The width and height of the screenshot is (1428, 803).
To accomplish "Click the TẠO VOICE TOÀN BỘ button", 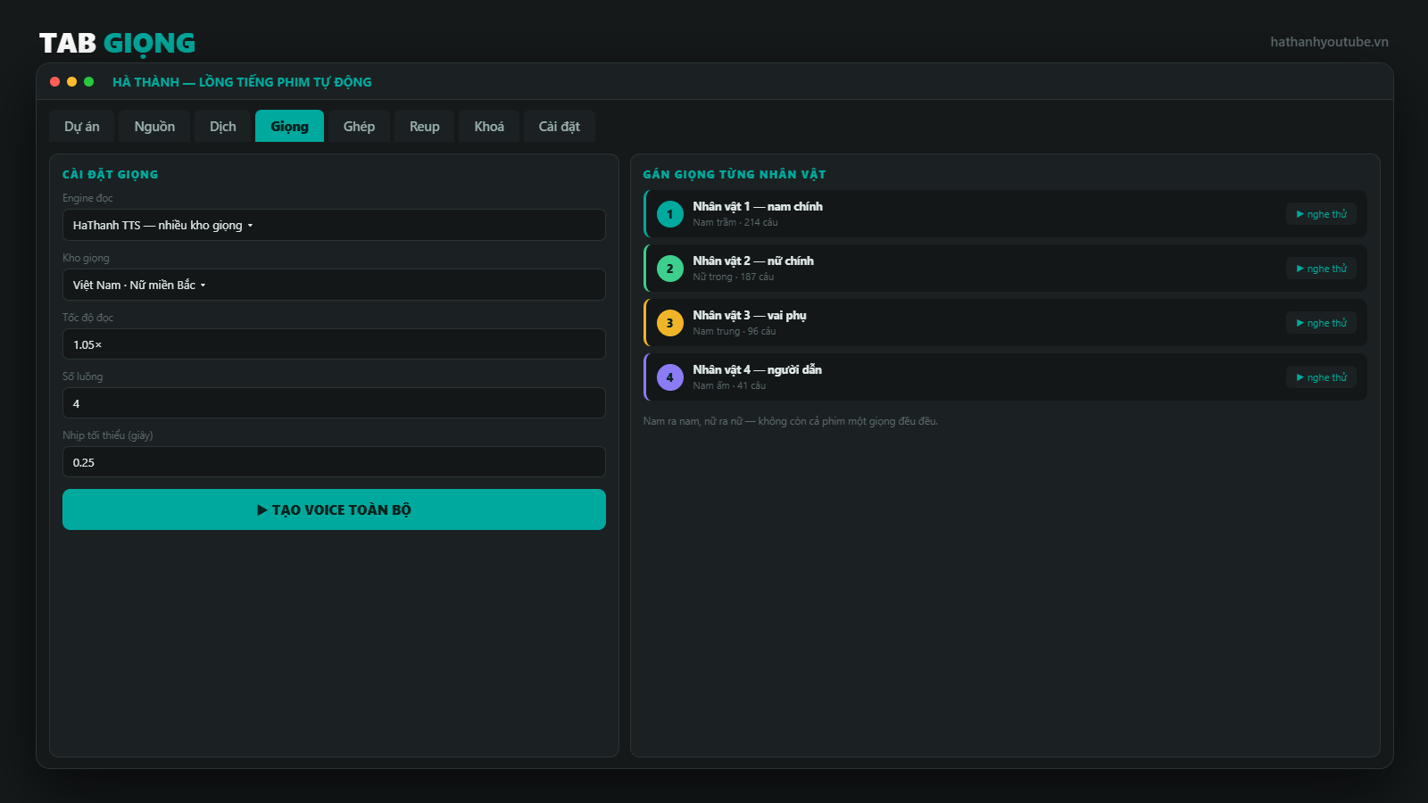I will 334,509.
